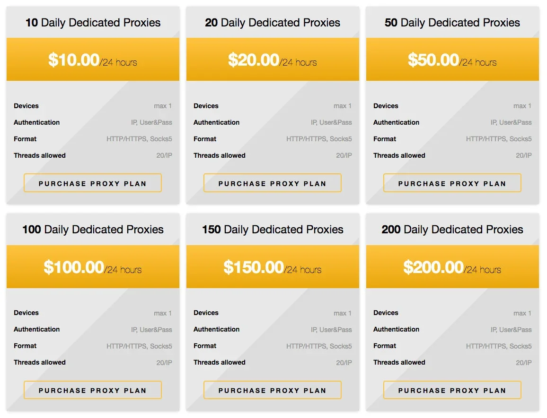
Task: Select the "100 Daily Dedicated Proxies" title
Action: click(93, 230)
